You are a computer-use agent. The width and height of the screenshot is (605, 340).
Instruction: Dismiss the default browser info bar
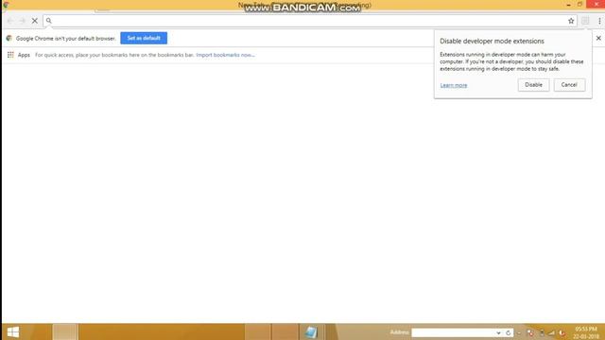pyautogui.click(x=598, y=38)
